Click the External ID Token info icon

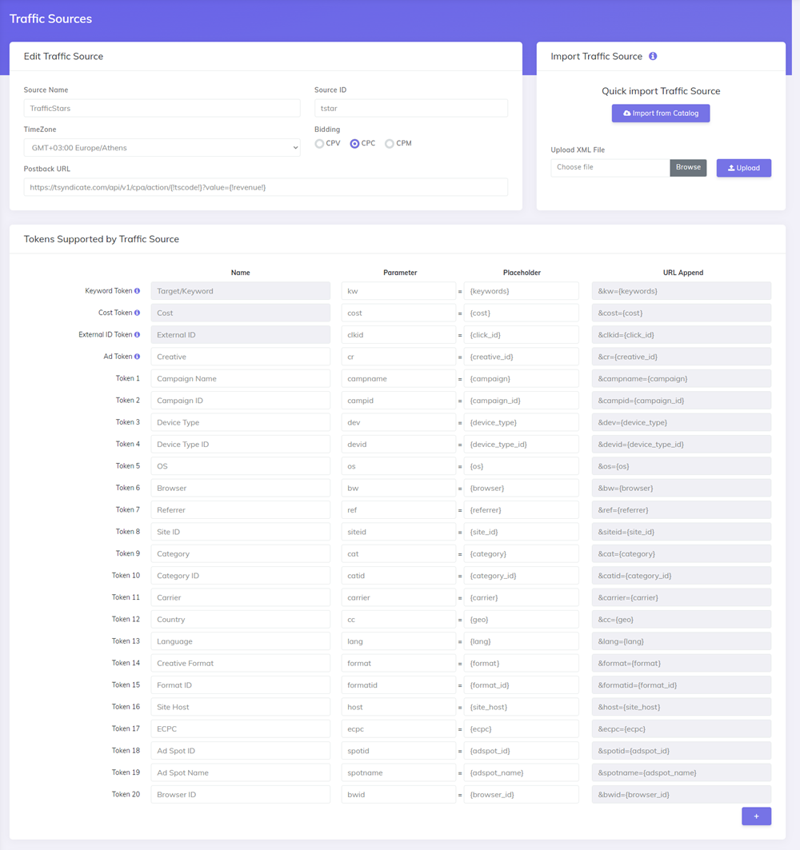[x=138, y=334]
